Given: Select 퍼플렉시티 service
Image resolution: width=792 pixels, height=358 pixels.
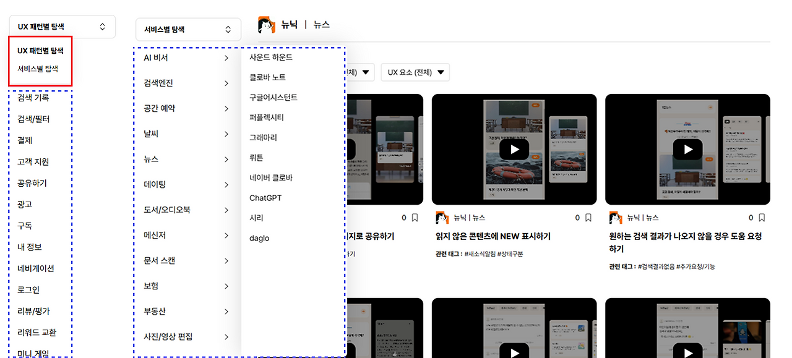Looking at the screenshot, I should tap(267, 117).
